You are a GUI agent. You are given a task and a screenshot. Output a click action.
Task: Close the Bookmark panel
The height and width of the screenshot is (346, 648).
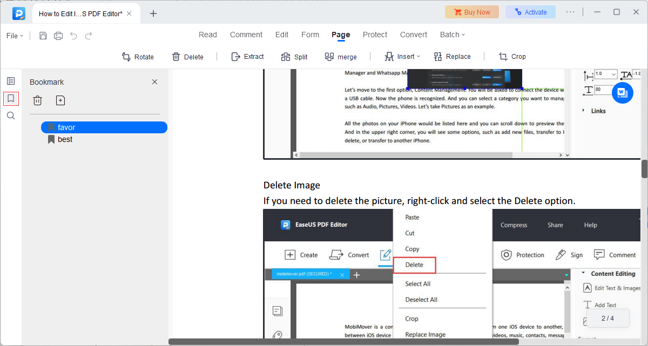(x=154, y=82)
